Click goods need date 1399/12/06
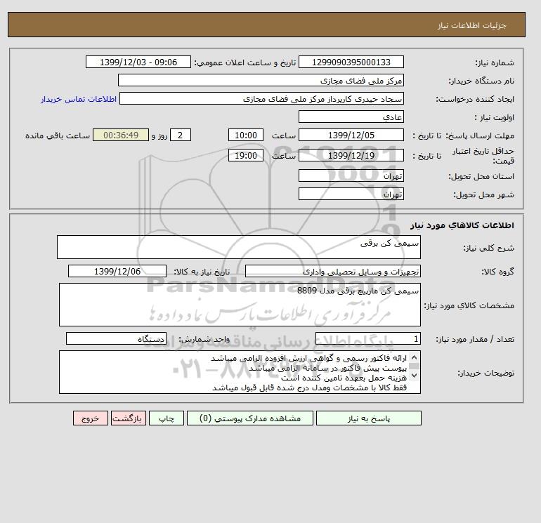 coord(117,271)
